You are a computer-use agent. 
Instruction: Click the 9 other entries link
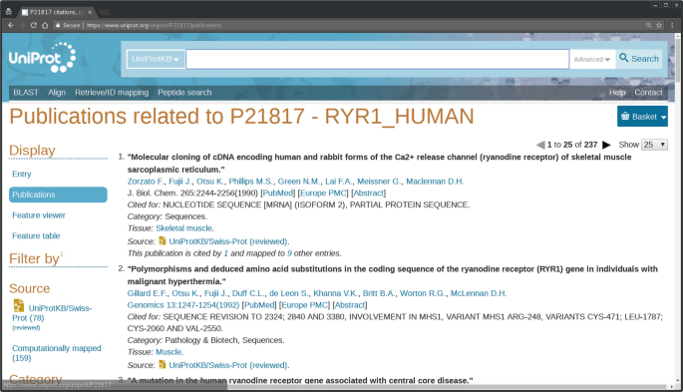(289, 253)
